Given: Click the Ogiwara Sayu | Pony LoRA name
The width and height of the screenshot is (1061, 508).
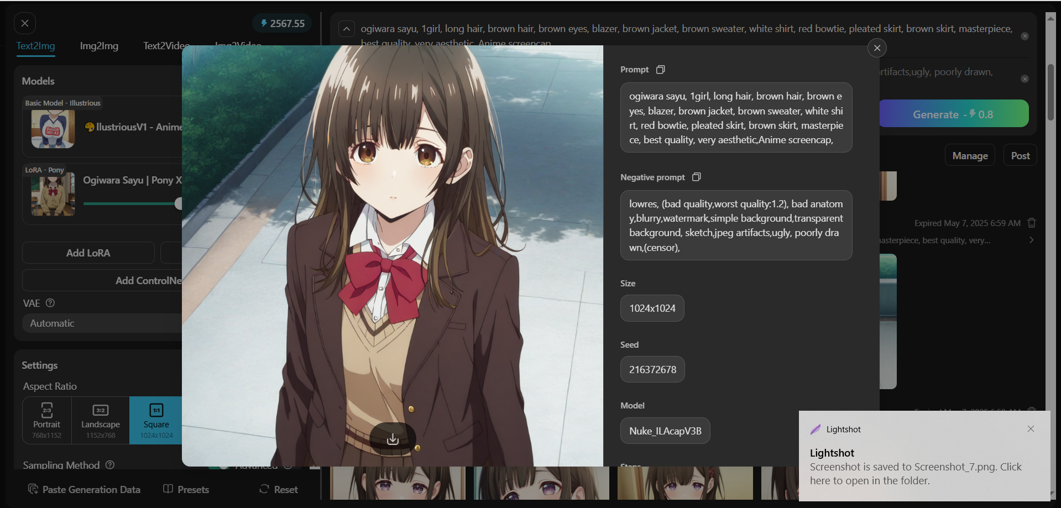Looking at the screenshot, I should [133, 180].
